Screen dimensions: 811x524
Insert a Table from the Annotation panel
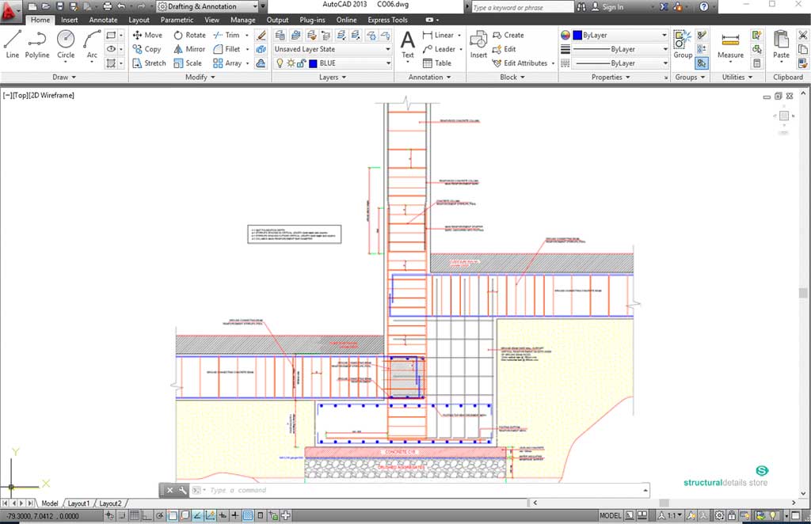point(441,63)
